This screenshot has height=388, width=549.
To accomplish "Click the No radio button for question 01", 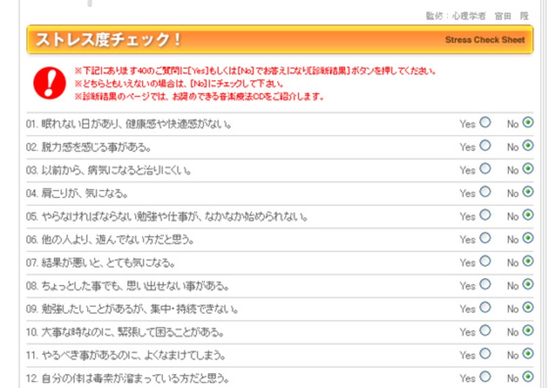I will [x=528, y=123].
